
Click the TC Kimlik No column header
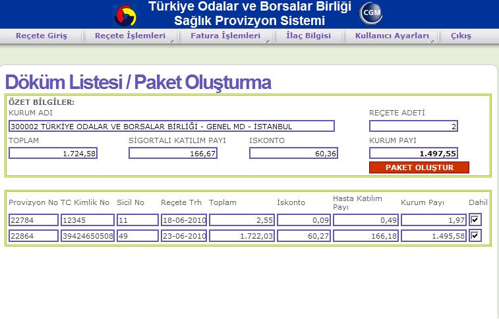pyautogui.click(x=85, y=202)
